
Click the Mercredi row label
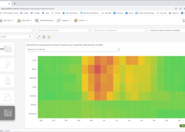[33, 78]
